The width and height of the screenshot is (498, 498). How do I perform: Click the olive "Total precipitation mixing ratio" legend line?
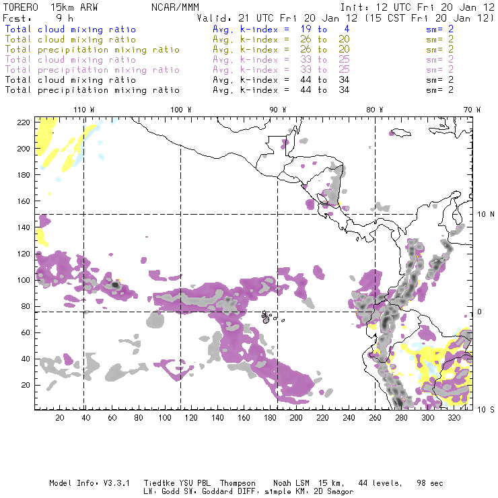click(92, 50)
